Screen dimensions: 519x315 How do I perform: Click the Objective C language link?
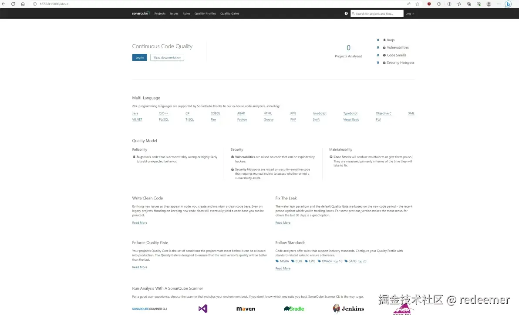383,113
